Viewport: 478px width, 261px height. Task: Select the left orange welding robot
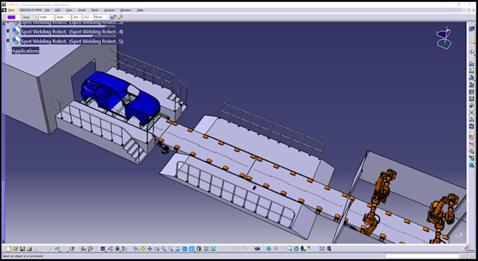[x=378, y=201]
